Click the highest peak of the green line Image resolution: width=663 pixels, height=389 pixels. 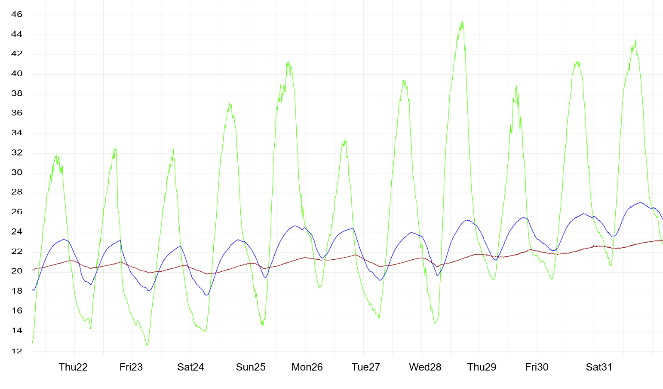[462, 22]
